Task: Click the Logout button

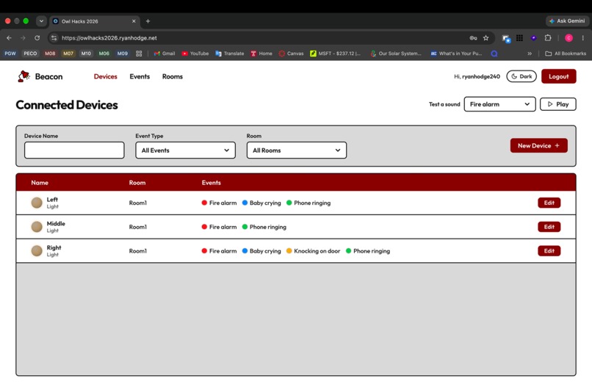Action: coord(558,76)
